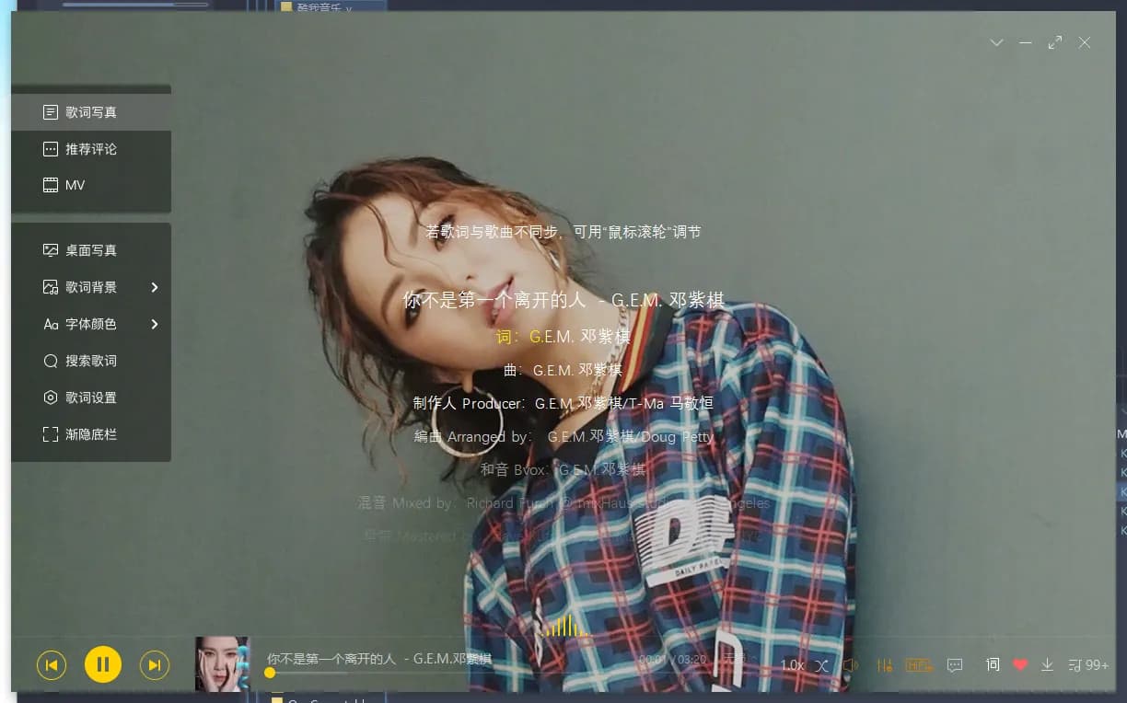1127x703 pixels.
Task: Open song comments bubble icon
Action: coord(955,665)
